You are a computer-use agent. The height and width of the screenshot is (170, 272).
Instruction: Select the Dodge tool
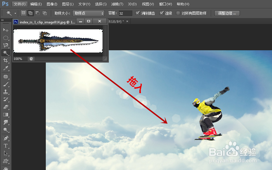(5, 130)
